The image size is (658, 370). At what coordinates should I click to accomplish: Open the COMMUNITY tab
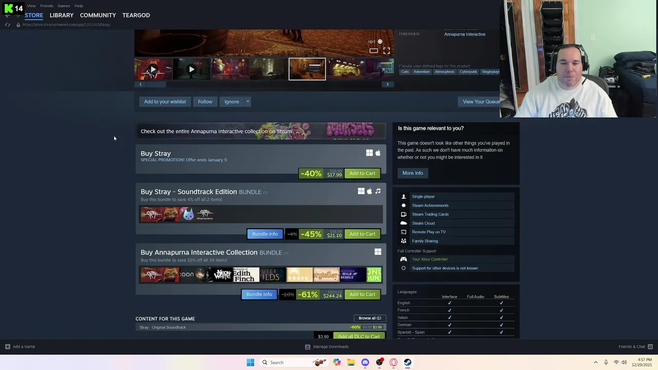point(98,15)
